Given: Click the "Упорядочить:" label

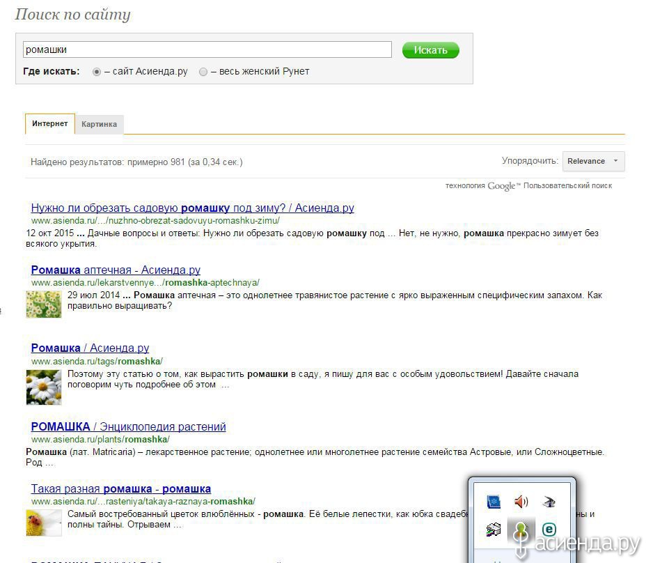Looking at the screenshot, I should [x=530, y=161].
